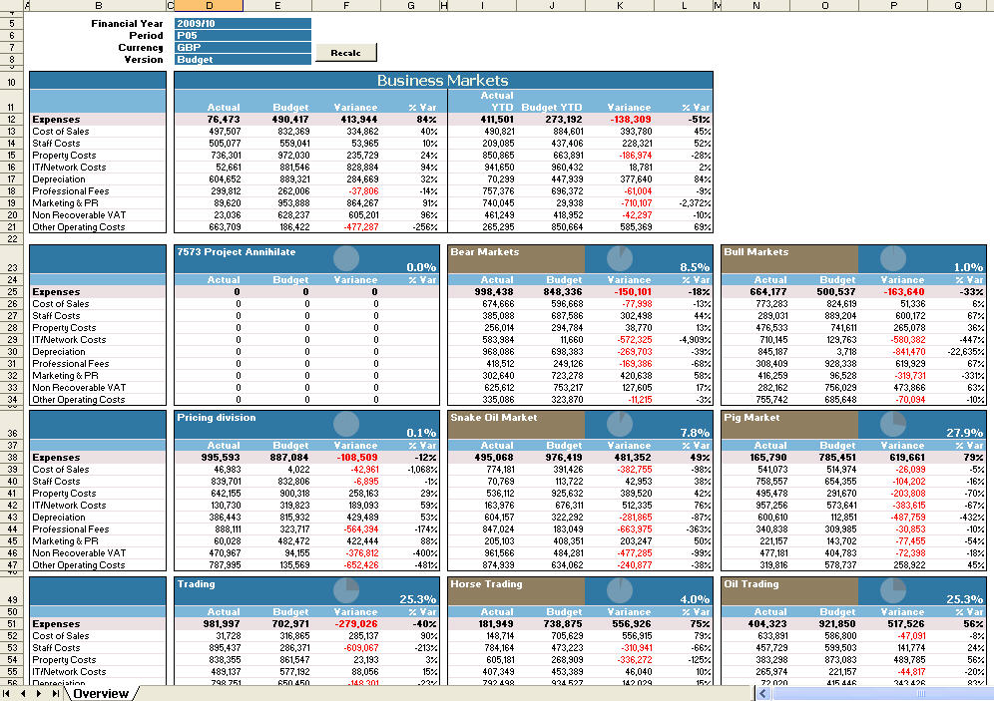This screenshot has height=701, width=994.
Task: Select Bear Markets Expenses actual 998,438
Action: [x=494, y=292]
